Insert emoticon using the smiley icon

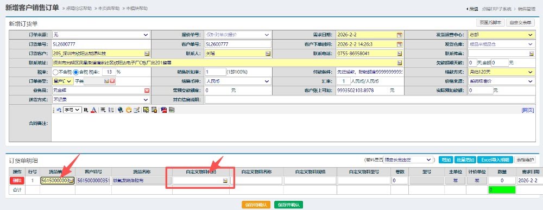click(129, 110)
